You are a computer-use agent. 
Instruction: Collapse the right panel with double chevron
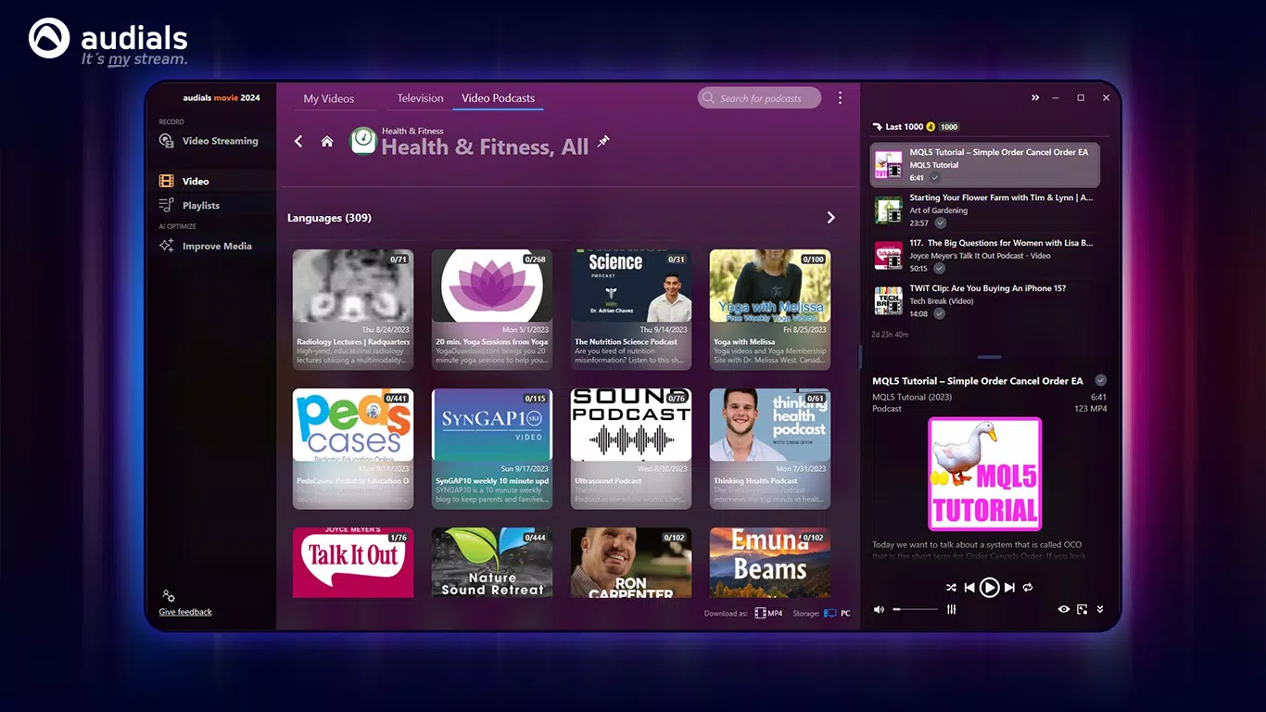1035,97
